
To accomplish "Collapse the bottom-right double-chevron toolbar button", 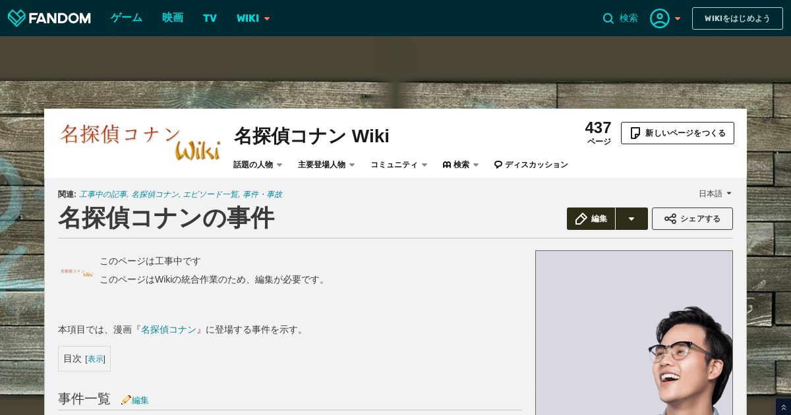I will (x=783, y=407).
